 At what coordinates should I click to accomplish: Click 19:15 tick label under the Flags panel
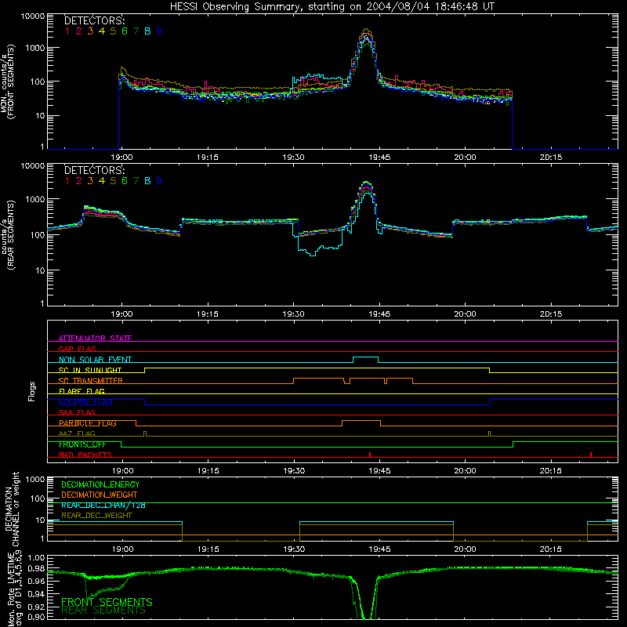click(x=208, y=471)
